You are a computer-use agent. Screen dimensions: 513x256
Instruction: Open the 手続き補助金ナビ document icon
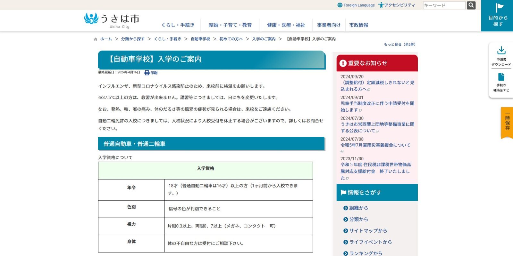click(501, 77)
